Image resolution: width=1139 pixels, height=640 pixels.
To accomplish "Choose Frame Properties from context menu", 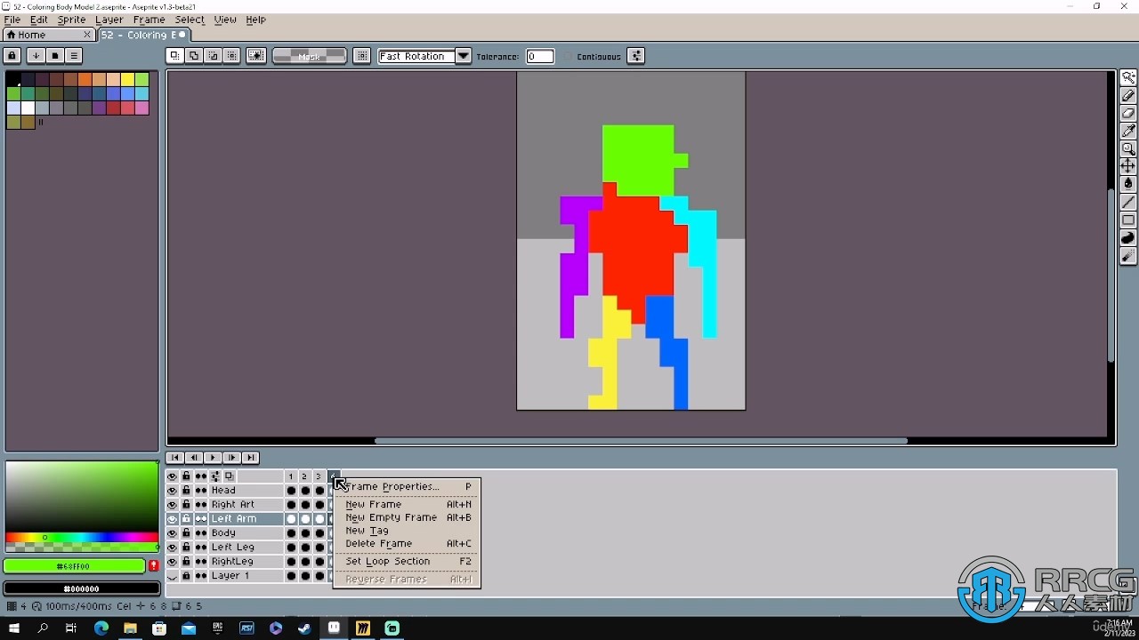I will click(x=407, y=487).
